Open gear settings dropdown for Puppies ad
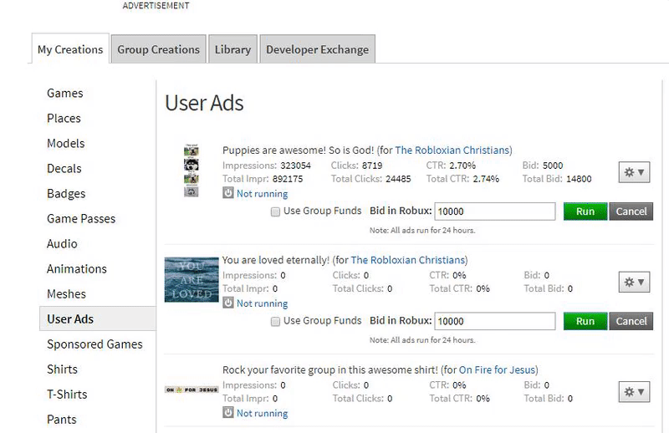The width and height of the screenshot is (669, 433). coord(635,172)
